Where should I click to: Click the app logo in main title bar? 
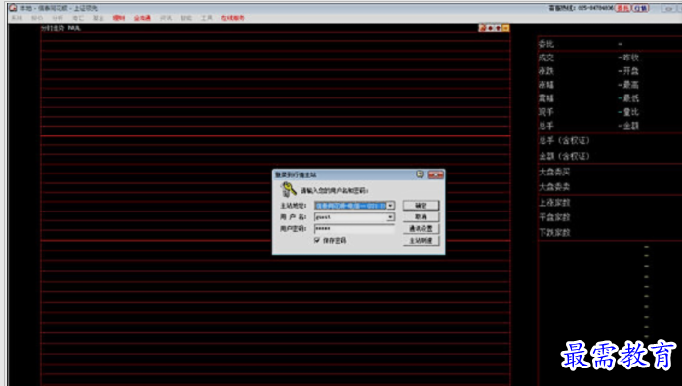coord(13,8)
